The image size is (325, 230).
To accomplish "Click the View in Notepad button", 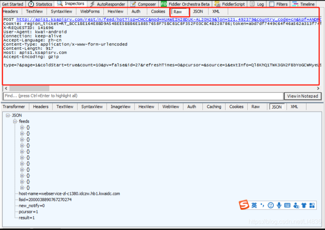I will click(x=302, y=96).
